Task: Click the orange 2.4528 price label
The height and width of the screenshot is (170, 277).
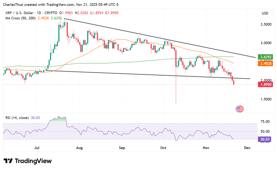Action: coord(265,63)
